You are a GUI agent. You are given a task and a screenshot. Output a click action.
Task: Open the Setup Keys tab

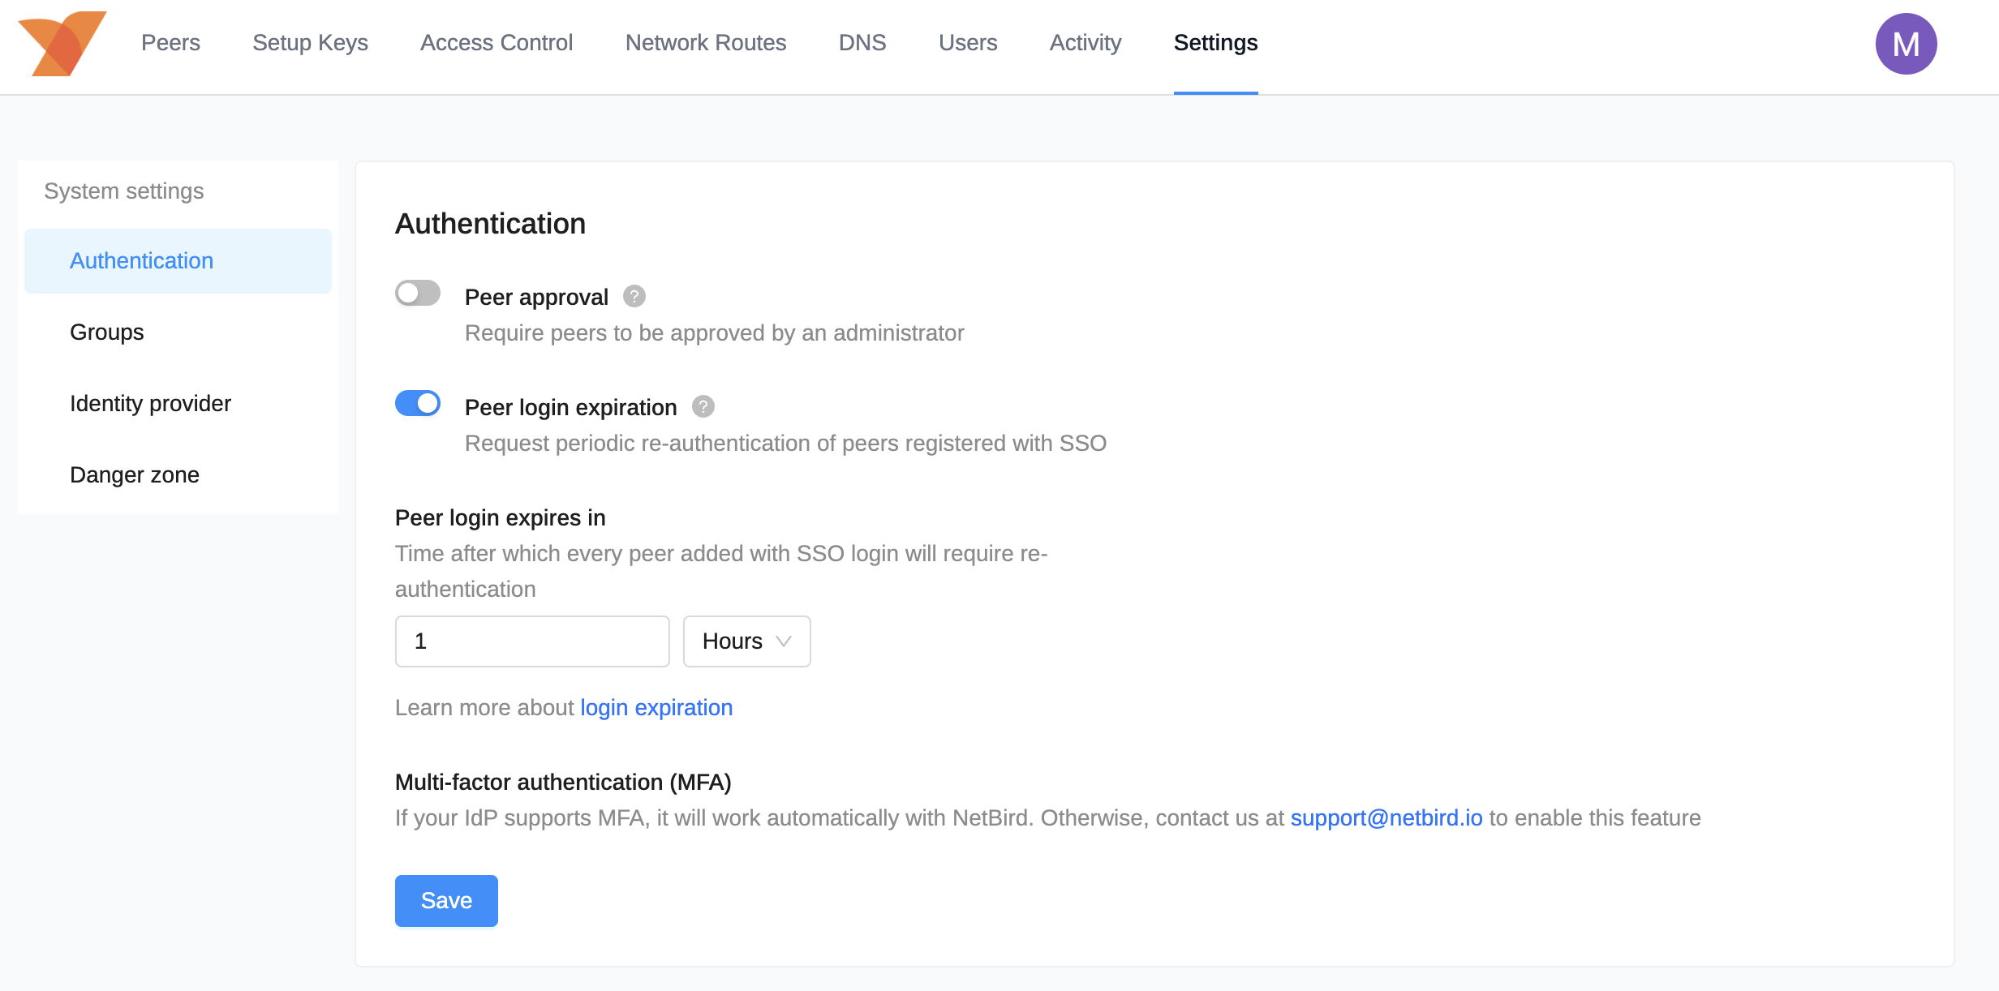(310, 43)
